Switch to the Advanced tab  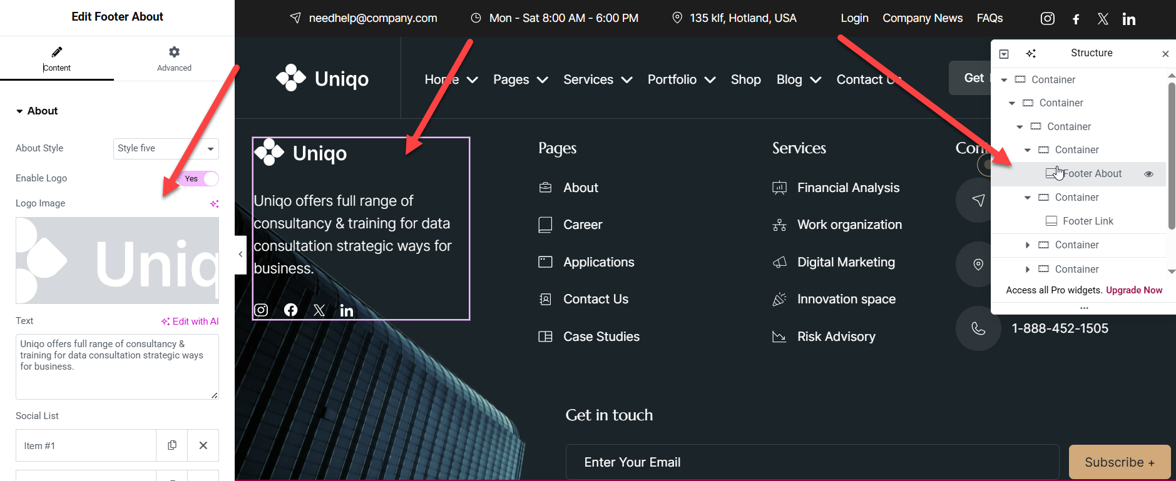click(x=174, y=59)
